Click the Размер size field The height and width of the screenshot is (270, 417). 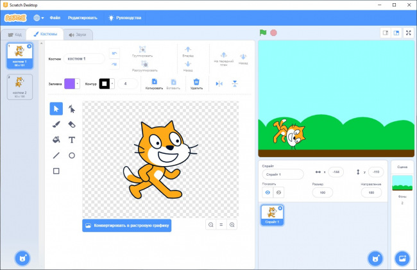[x=323, y=192]
